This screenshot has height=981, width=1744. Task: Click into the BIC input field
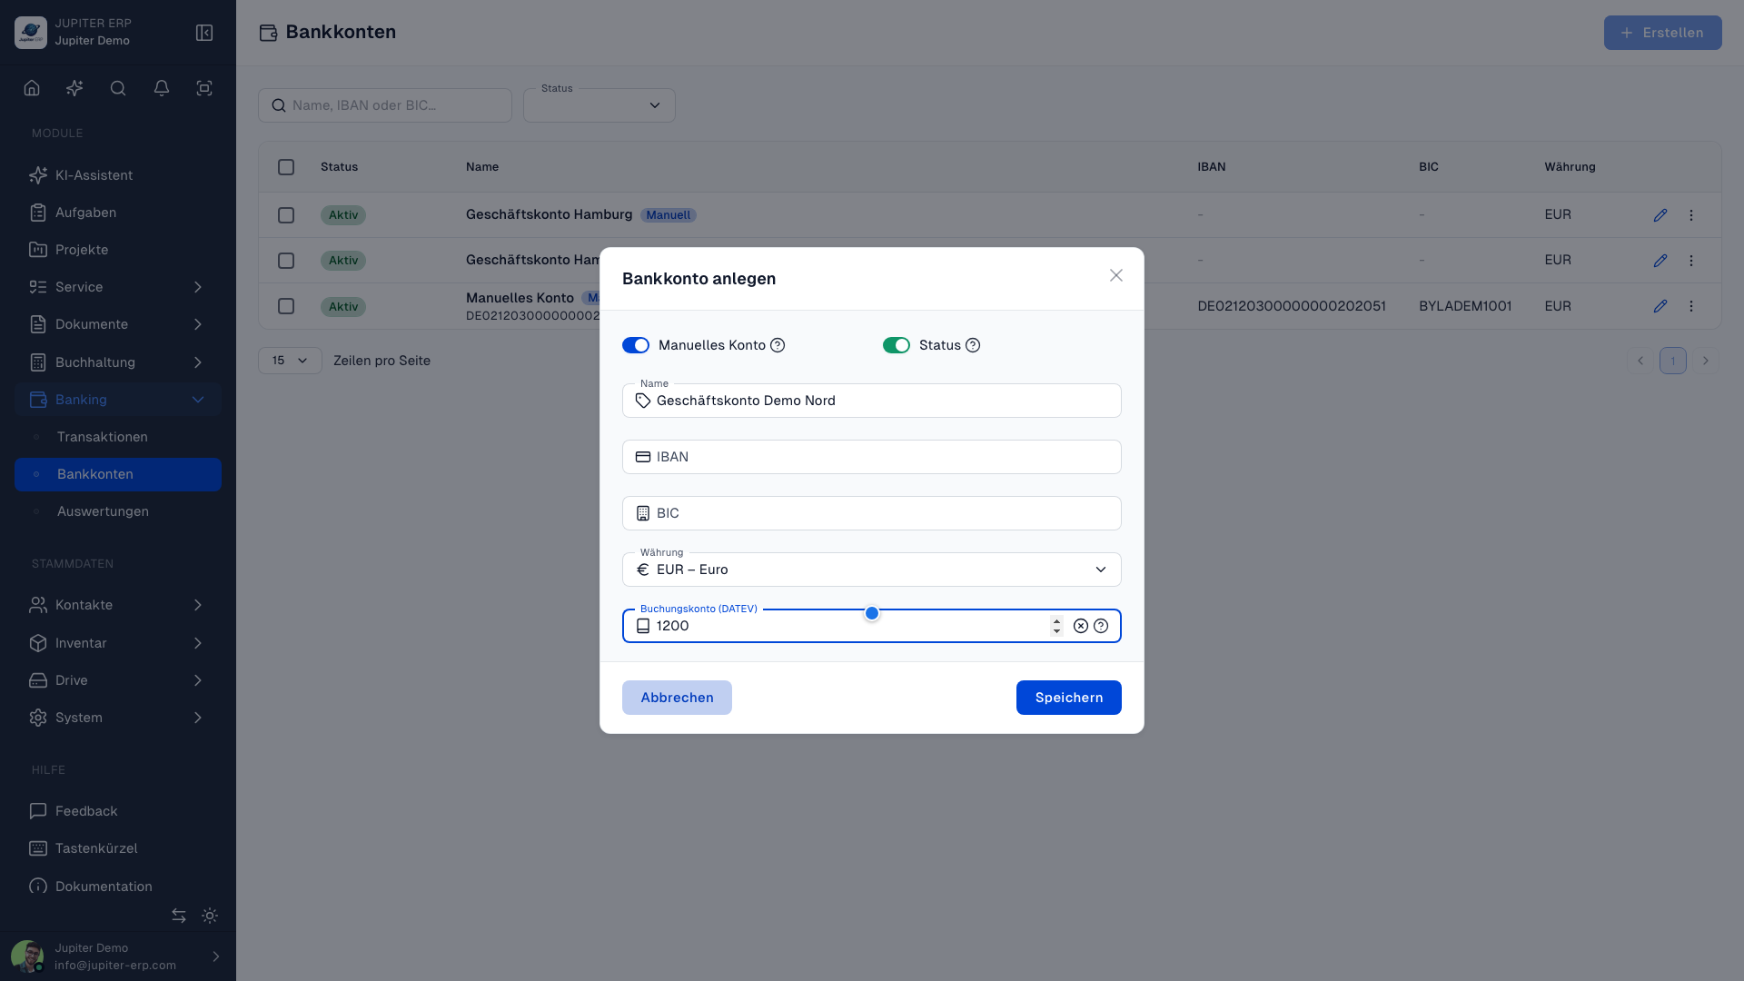(872, 513)
